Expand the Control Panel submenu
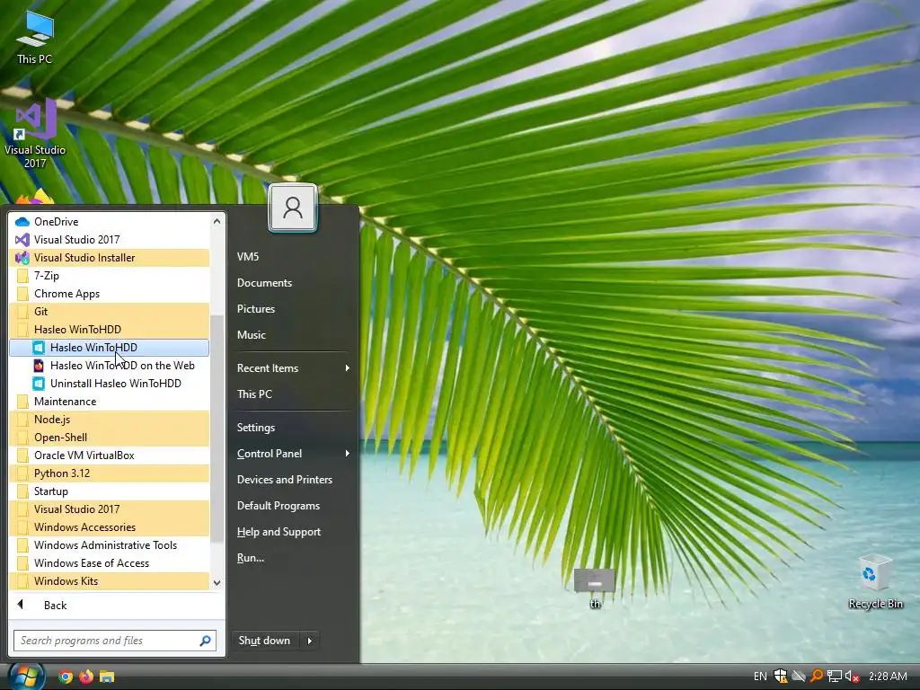920x690 pixels. pyautogui.click(x=293, y=454)
